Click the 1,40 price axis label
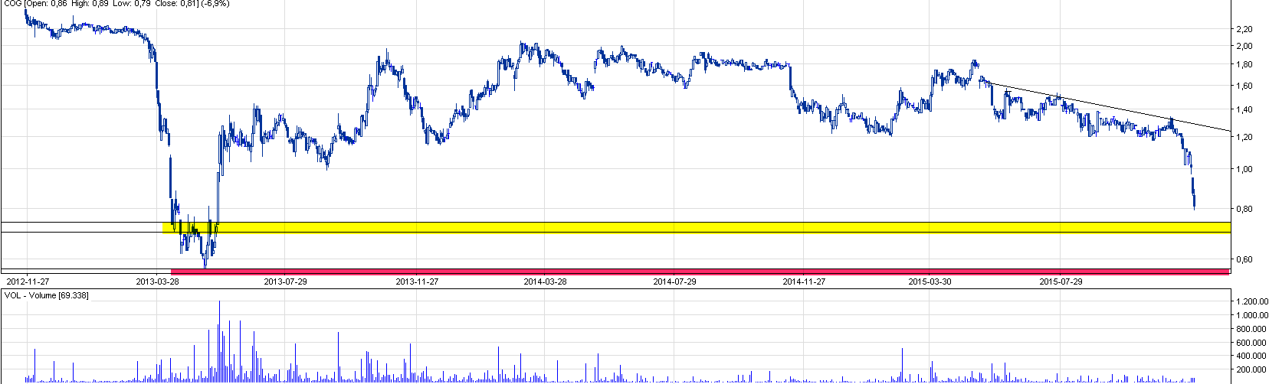The height and width of the screenshot is (384, 1269). point(1246,110)
